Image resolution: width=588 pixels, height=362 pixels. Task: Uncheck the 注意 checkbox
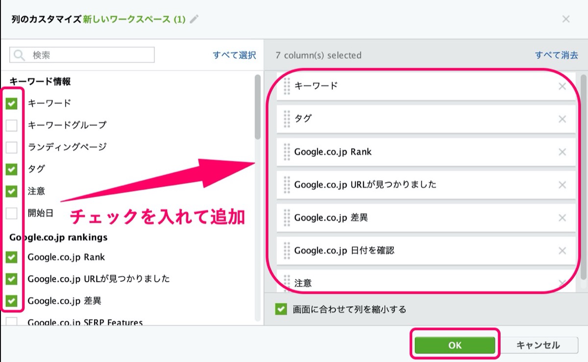[11, 191]
